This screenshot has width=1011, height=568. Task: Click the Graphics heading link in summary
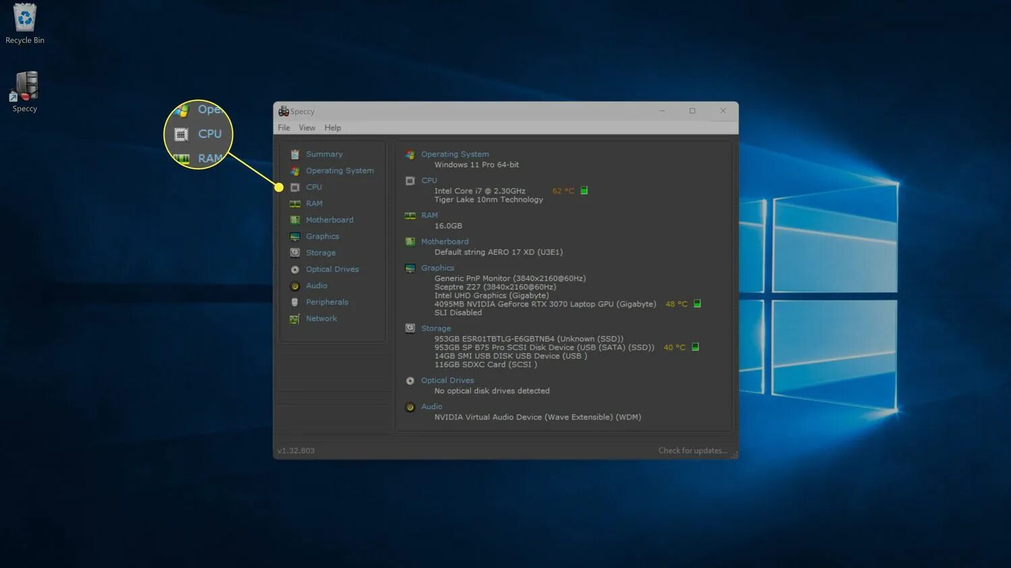(x=437, y=268)
